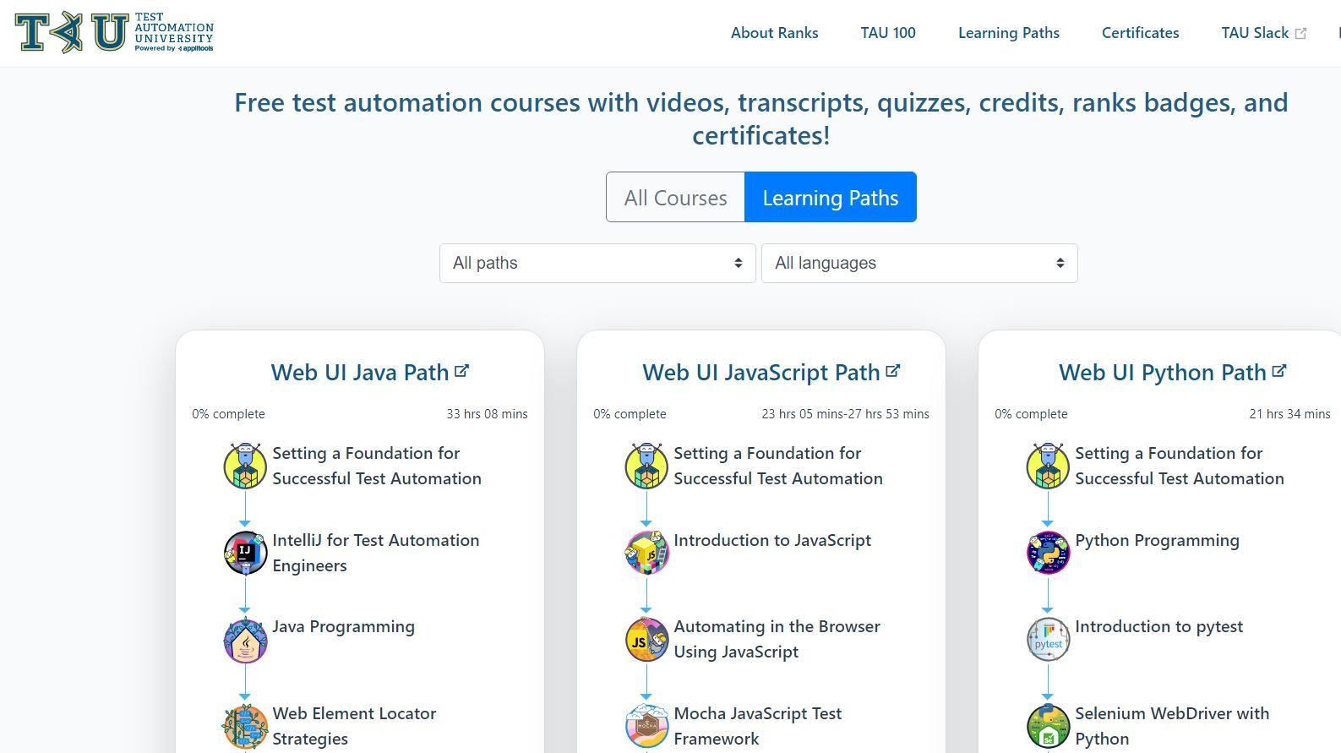Click the Mocha JavaScript Test Framework icon
1341x753 pixels.
[646, 727]
